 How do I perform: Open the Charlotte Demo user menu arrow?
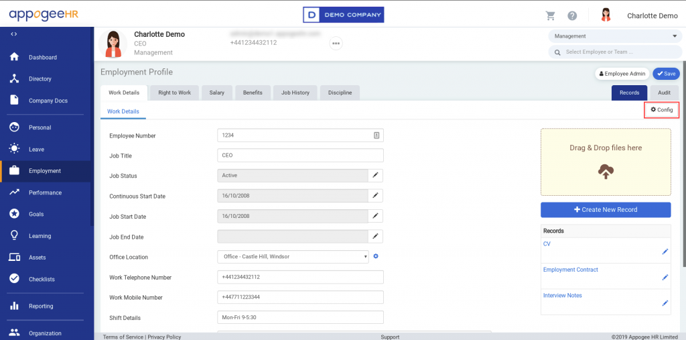click(673, 15)
